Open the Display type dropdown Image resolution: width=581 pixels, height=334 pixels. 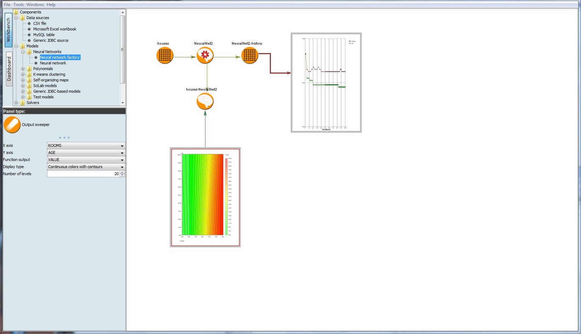pos(122,167)
